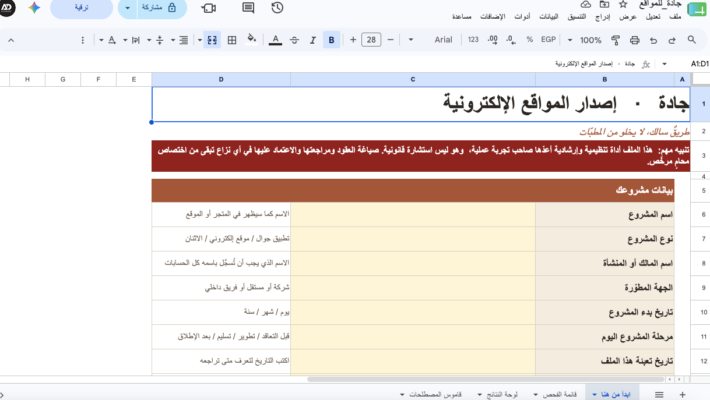Click the move to folder icon
Image resolution: width=710 pixels, height=400 pixels.
[604, 5]
